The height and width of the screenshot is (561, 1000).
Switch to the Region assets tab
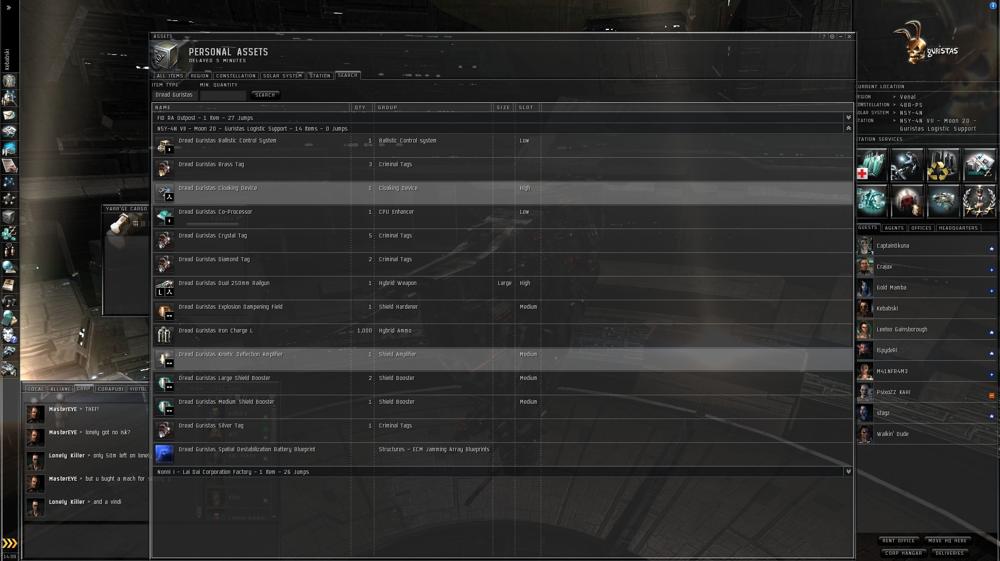click(200, 76)
